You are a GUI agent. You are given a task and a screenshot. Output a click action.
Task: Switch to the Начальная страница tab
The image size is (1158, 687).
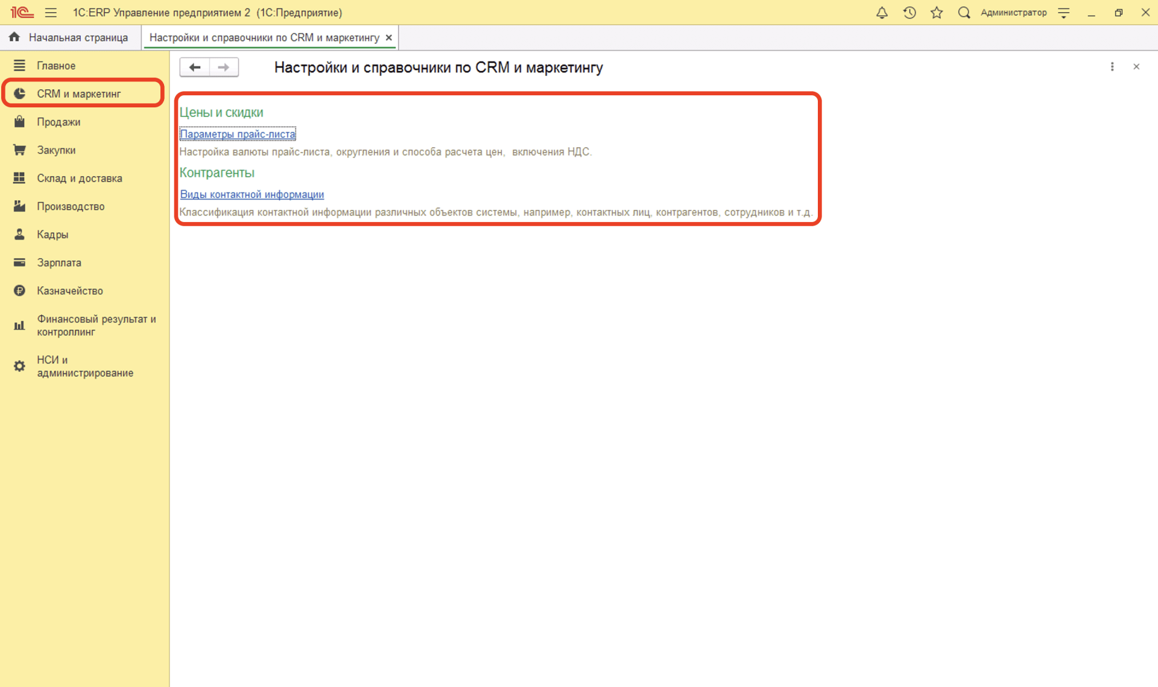(78, 37)
